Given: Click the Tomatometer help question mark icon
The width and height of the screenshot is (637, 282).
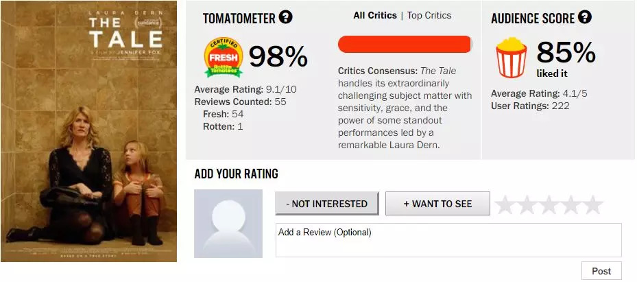Looking at the screenshot, I should 286,17.
